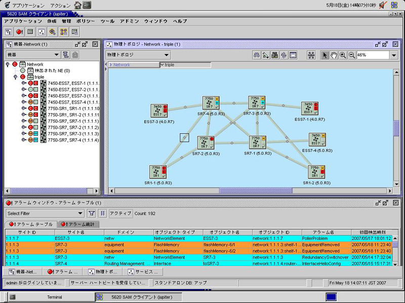Image resolution: width=405 pixels, height=303 pixels.
Task: Select the hand pan tool
Action: 334,55
